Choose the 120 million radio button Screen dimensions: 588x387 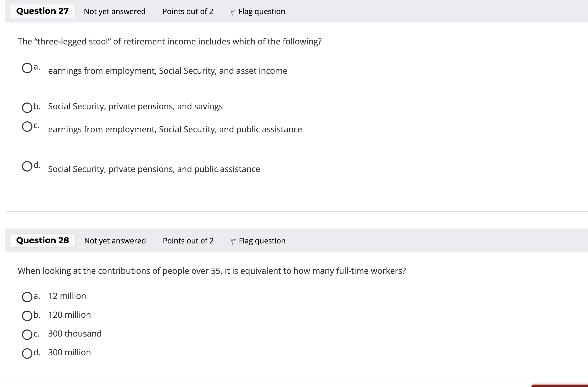pos(27,316)
